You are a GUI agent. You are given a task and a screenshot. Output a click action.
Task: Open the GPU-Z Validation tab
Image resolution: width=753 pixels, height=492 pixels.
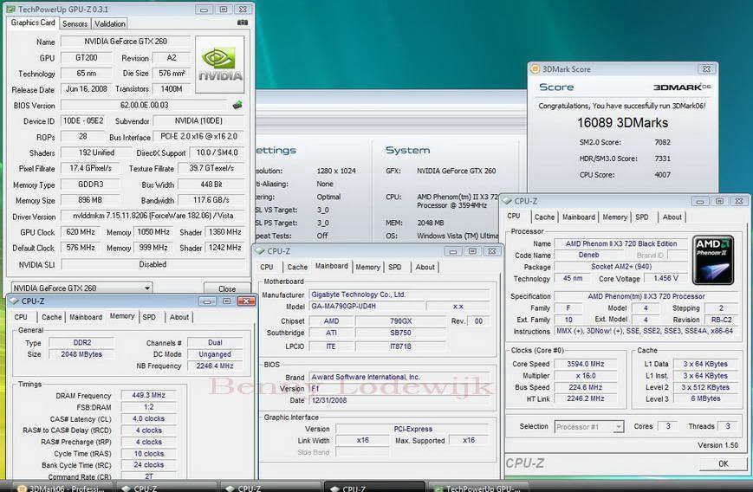click(109, 23)
